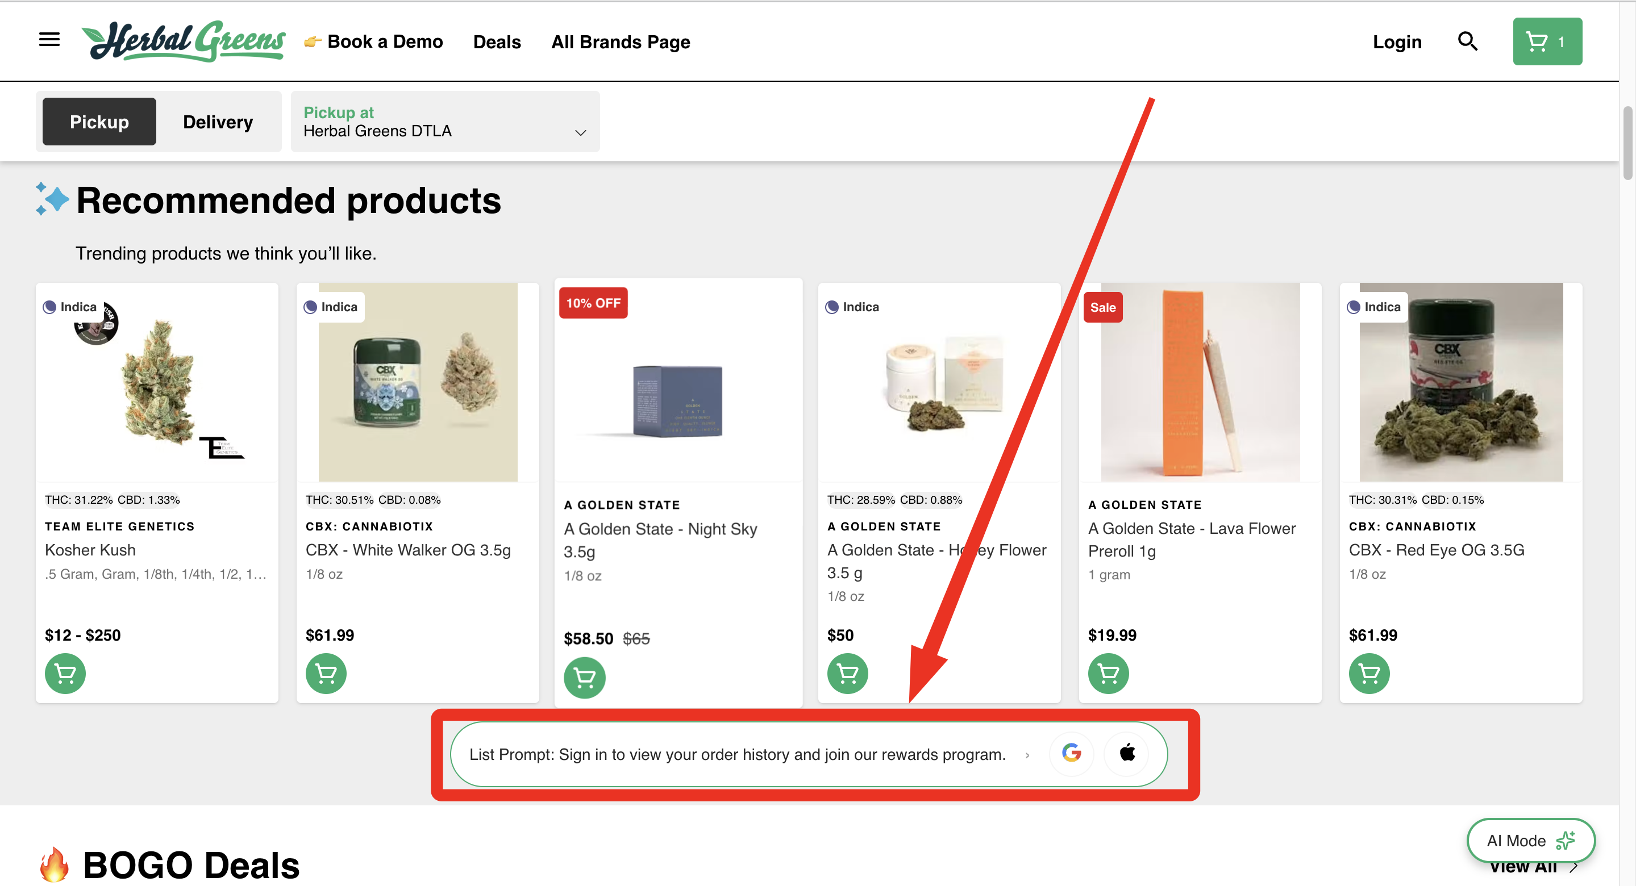Click the BOGO Deals heading
The image size is (1636, 886).
[191, 865]
